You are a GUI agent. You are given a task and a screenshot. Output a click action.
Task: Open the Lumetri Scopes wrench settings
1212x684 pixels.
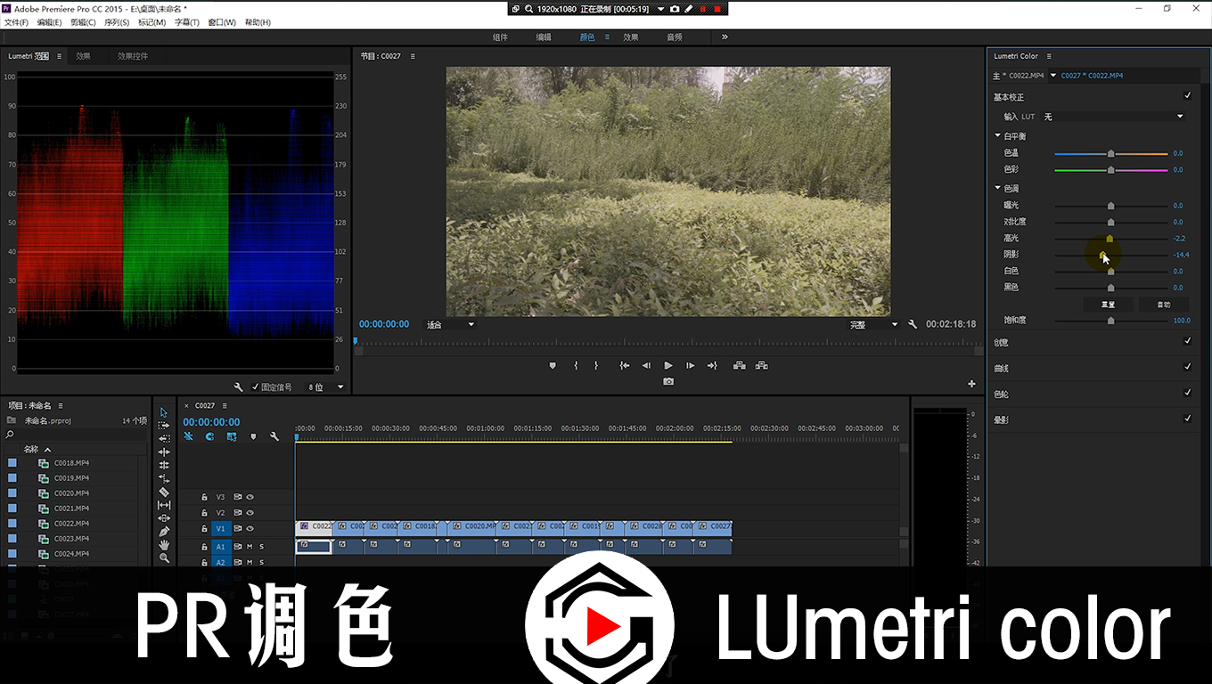pos(239,387)
